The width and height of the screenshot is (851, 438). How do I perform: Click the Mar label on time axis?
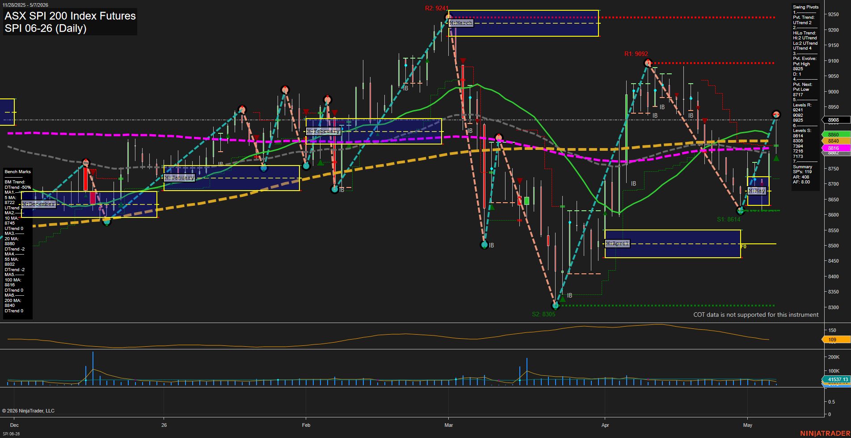coord(449,425)
